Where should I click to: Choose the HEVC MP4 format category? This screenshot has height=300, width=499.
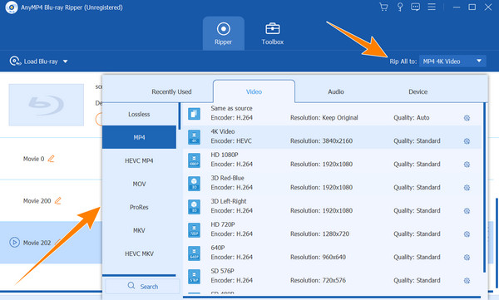click(139, 160)
